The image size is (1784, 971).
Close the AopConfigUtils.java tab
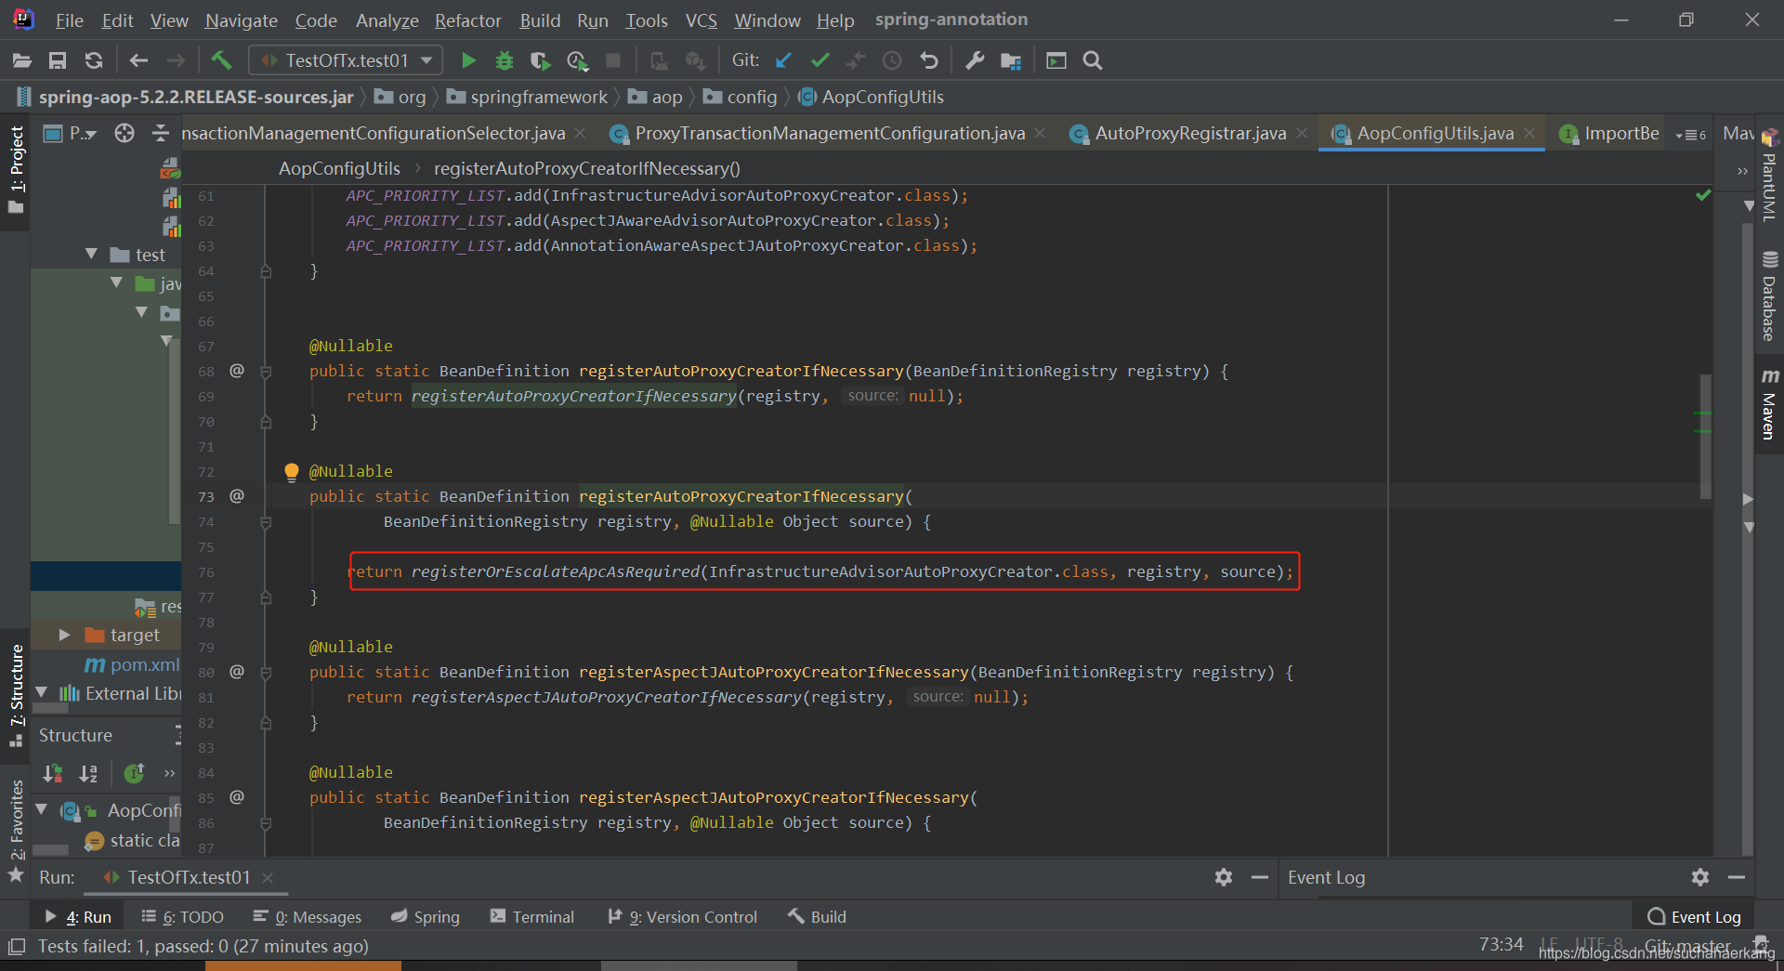click(1530, 134)
